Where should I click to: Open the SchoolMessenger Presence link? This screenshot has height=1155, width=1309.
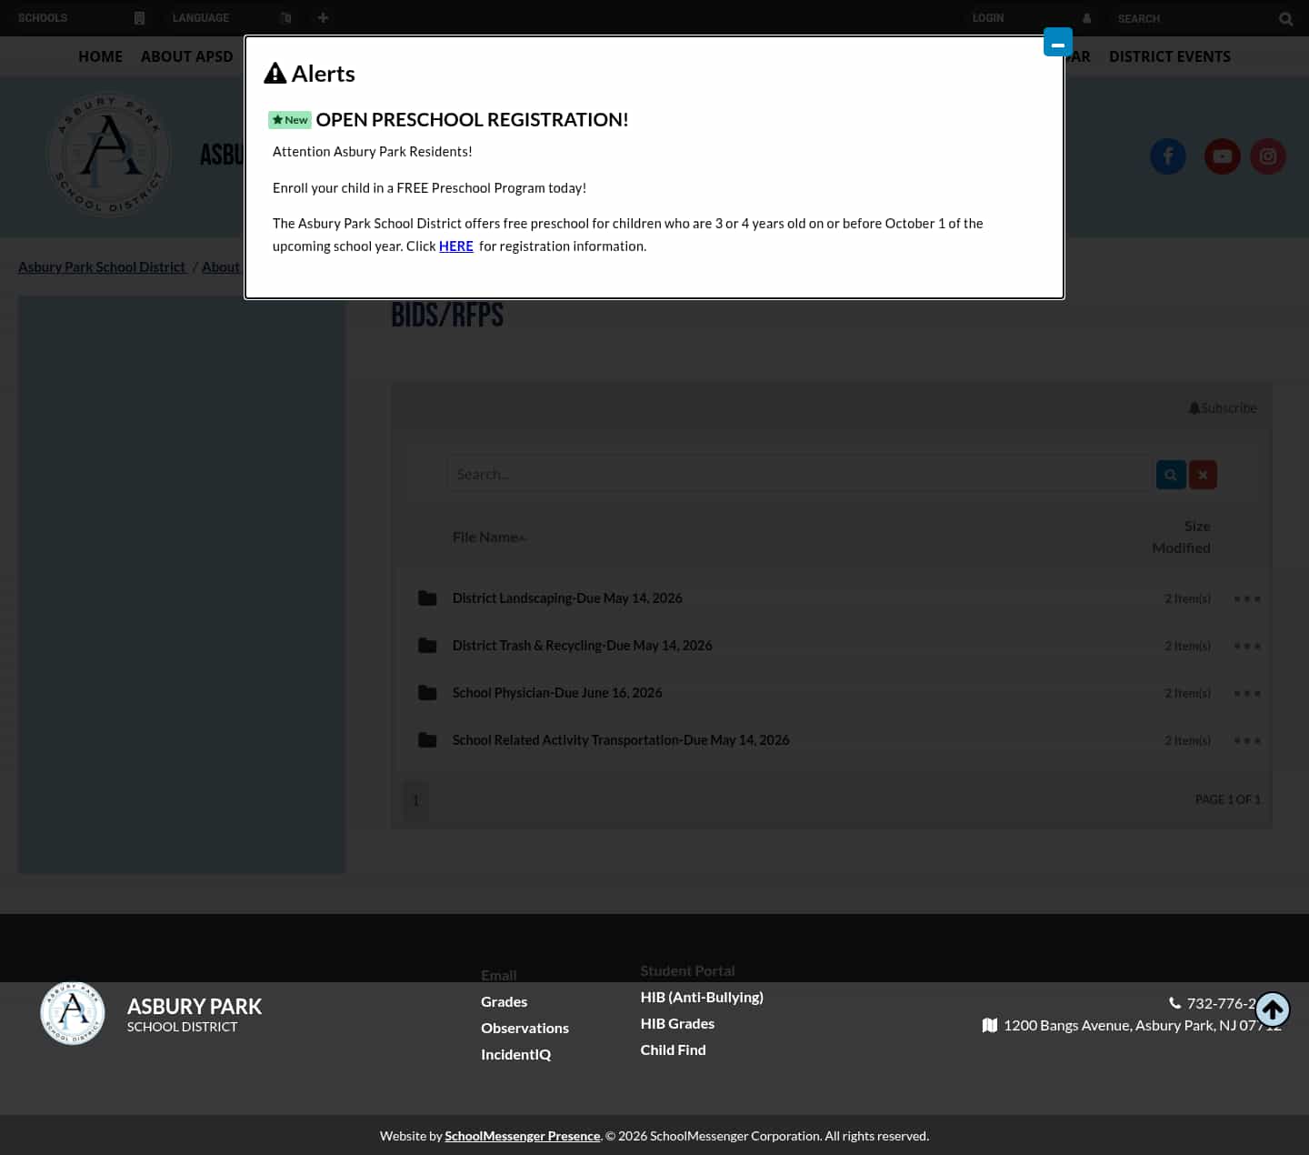523,1136
